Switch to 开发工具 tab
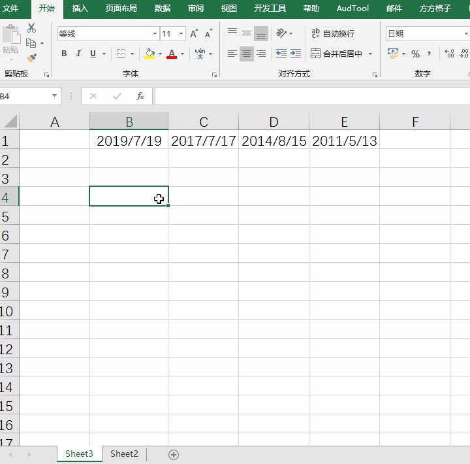This screenshot has height=464, width=470. point(270,8)
